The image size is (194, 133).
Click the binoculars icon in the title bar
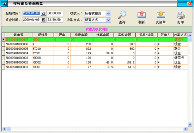(5, 4)
